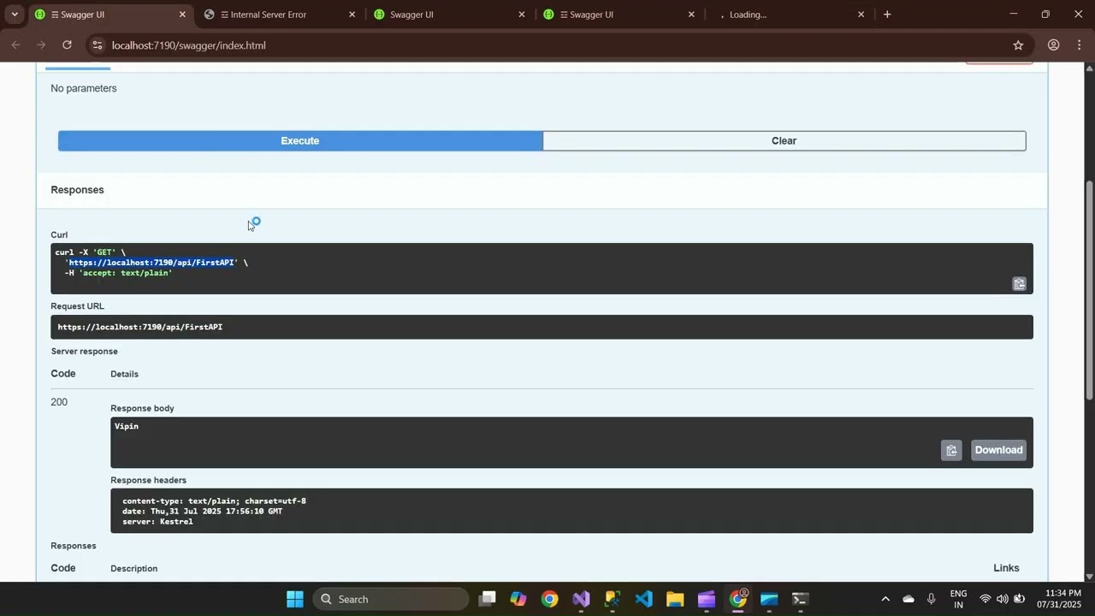Open Visual Studio Code from the taskbar
Viewport: 1095px width, 616px height.
click(x=644, y=599)
